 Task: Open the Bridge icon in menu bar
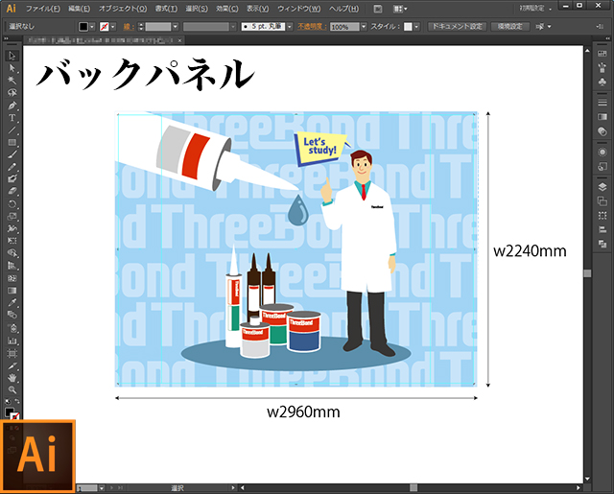point(378,9)
